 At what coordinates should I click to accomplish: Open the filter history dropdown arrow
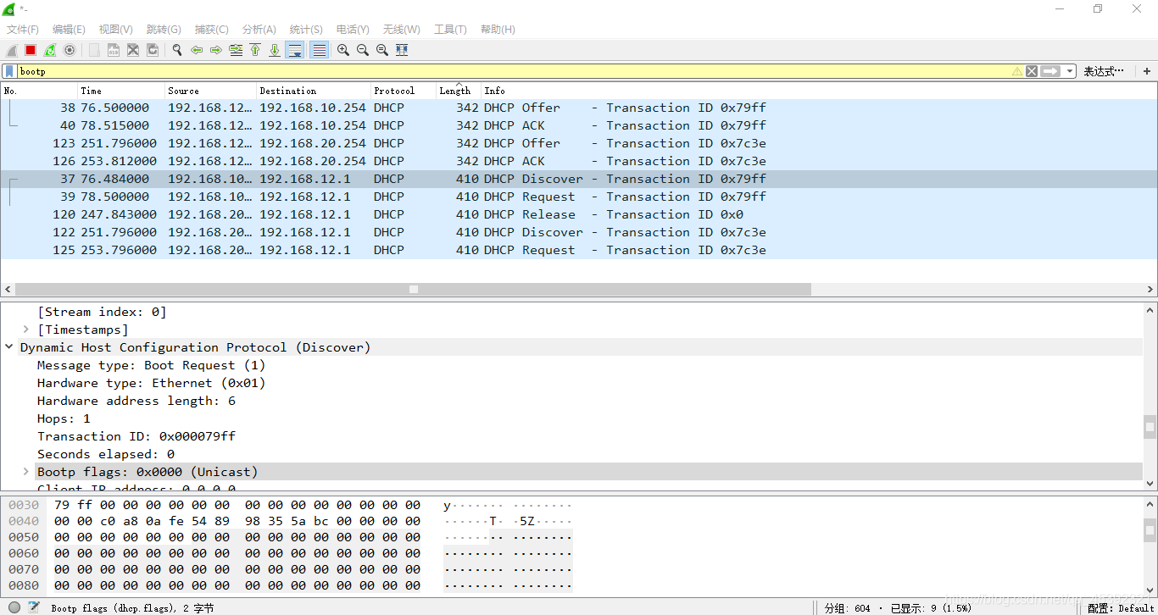click(x=1070, y=71)
